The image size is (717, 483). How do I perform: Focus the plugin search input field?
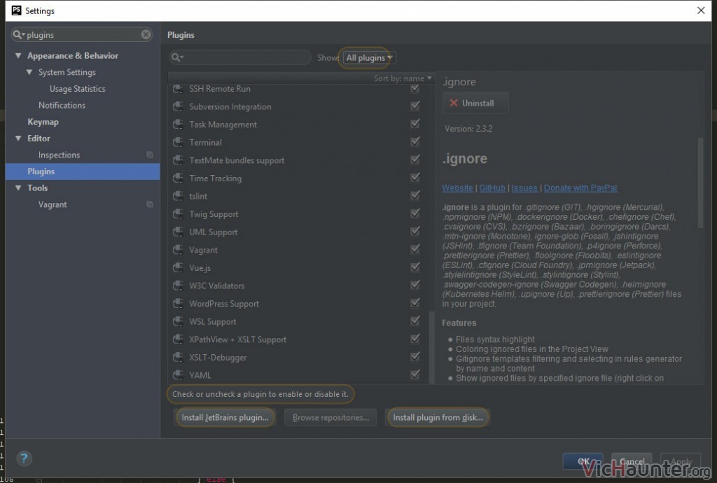pyautogui.click(x=240, y=57)
